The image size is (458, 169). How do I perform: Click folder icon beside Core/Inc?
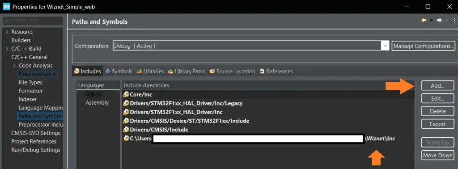tap(126, 94)
